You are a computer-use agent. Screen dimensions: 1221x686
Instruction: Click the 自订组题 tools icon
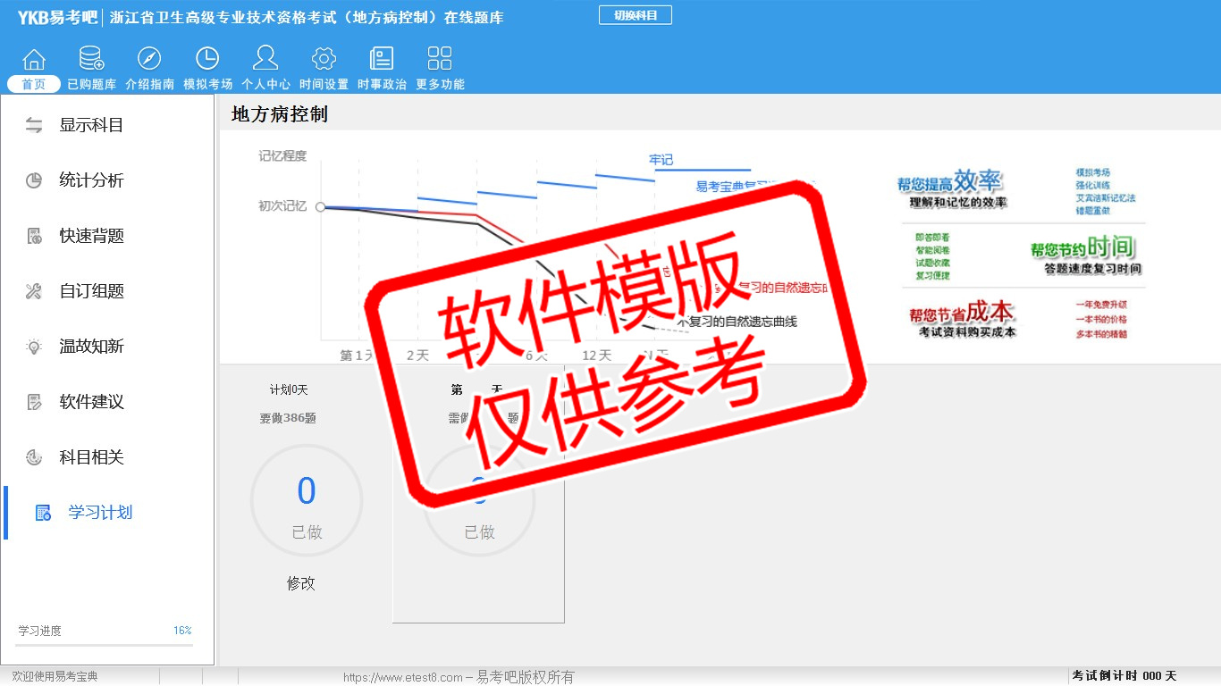tap(34, 291)
